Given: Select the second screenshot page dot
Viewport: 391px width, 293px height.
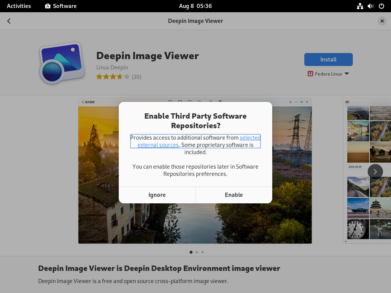Looking at the screenshot, I should tap(197, 252).
